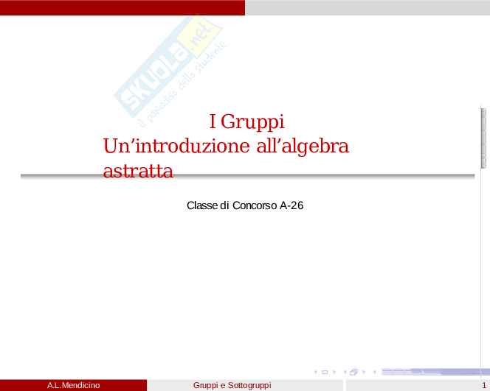The height and width of the screenshot is (391, 490).
Task: Click the gray portion of top bar
Action: 367,7
